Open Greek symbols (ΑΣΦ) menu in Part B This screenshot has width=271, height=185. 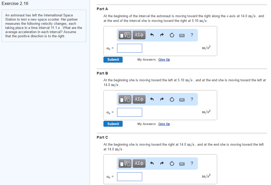point(139,99)
